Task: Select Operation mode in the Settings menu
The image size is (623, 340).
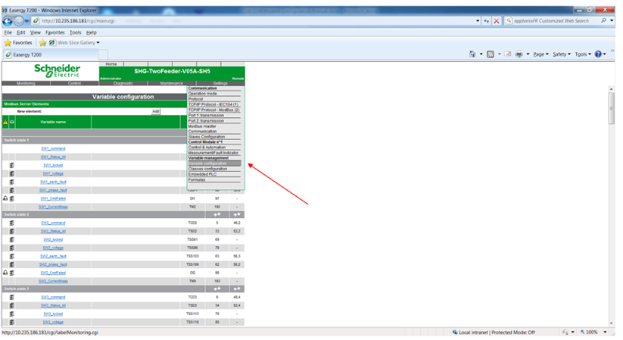Action: pyautogui.click(x=203, y=94)
